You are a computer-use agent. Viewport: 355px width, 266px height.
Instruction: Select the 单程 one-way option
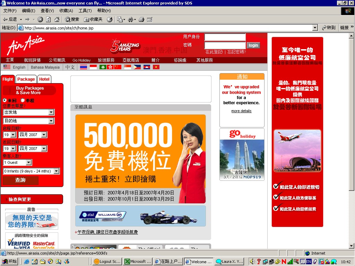23,100
